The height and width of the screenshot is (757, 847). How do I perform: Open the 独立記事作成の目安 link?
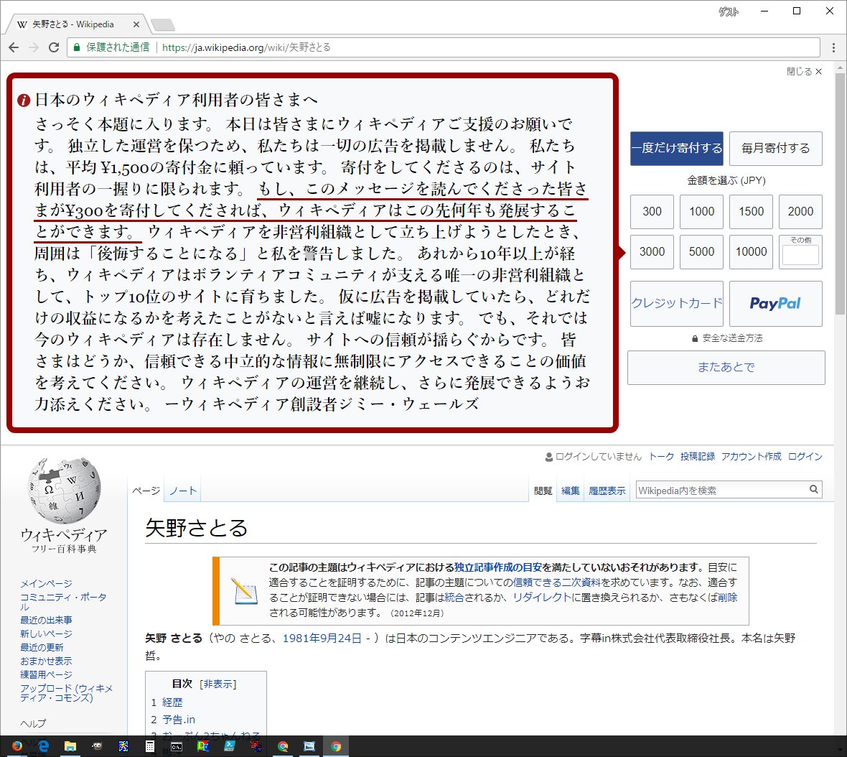[x=497, y=567]
